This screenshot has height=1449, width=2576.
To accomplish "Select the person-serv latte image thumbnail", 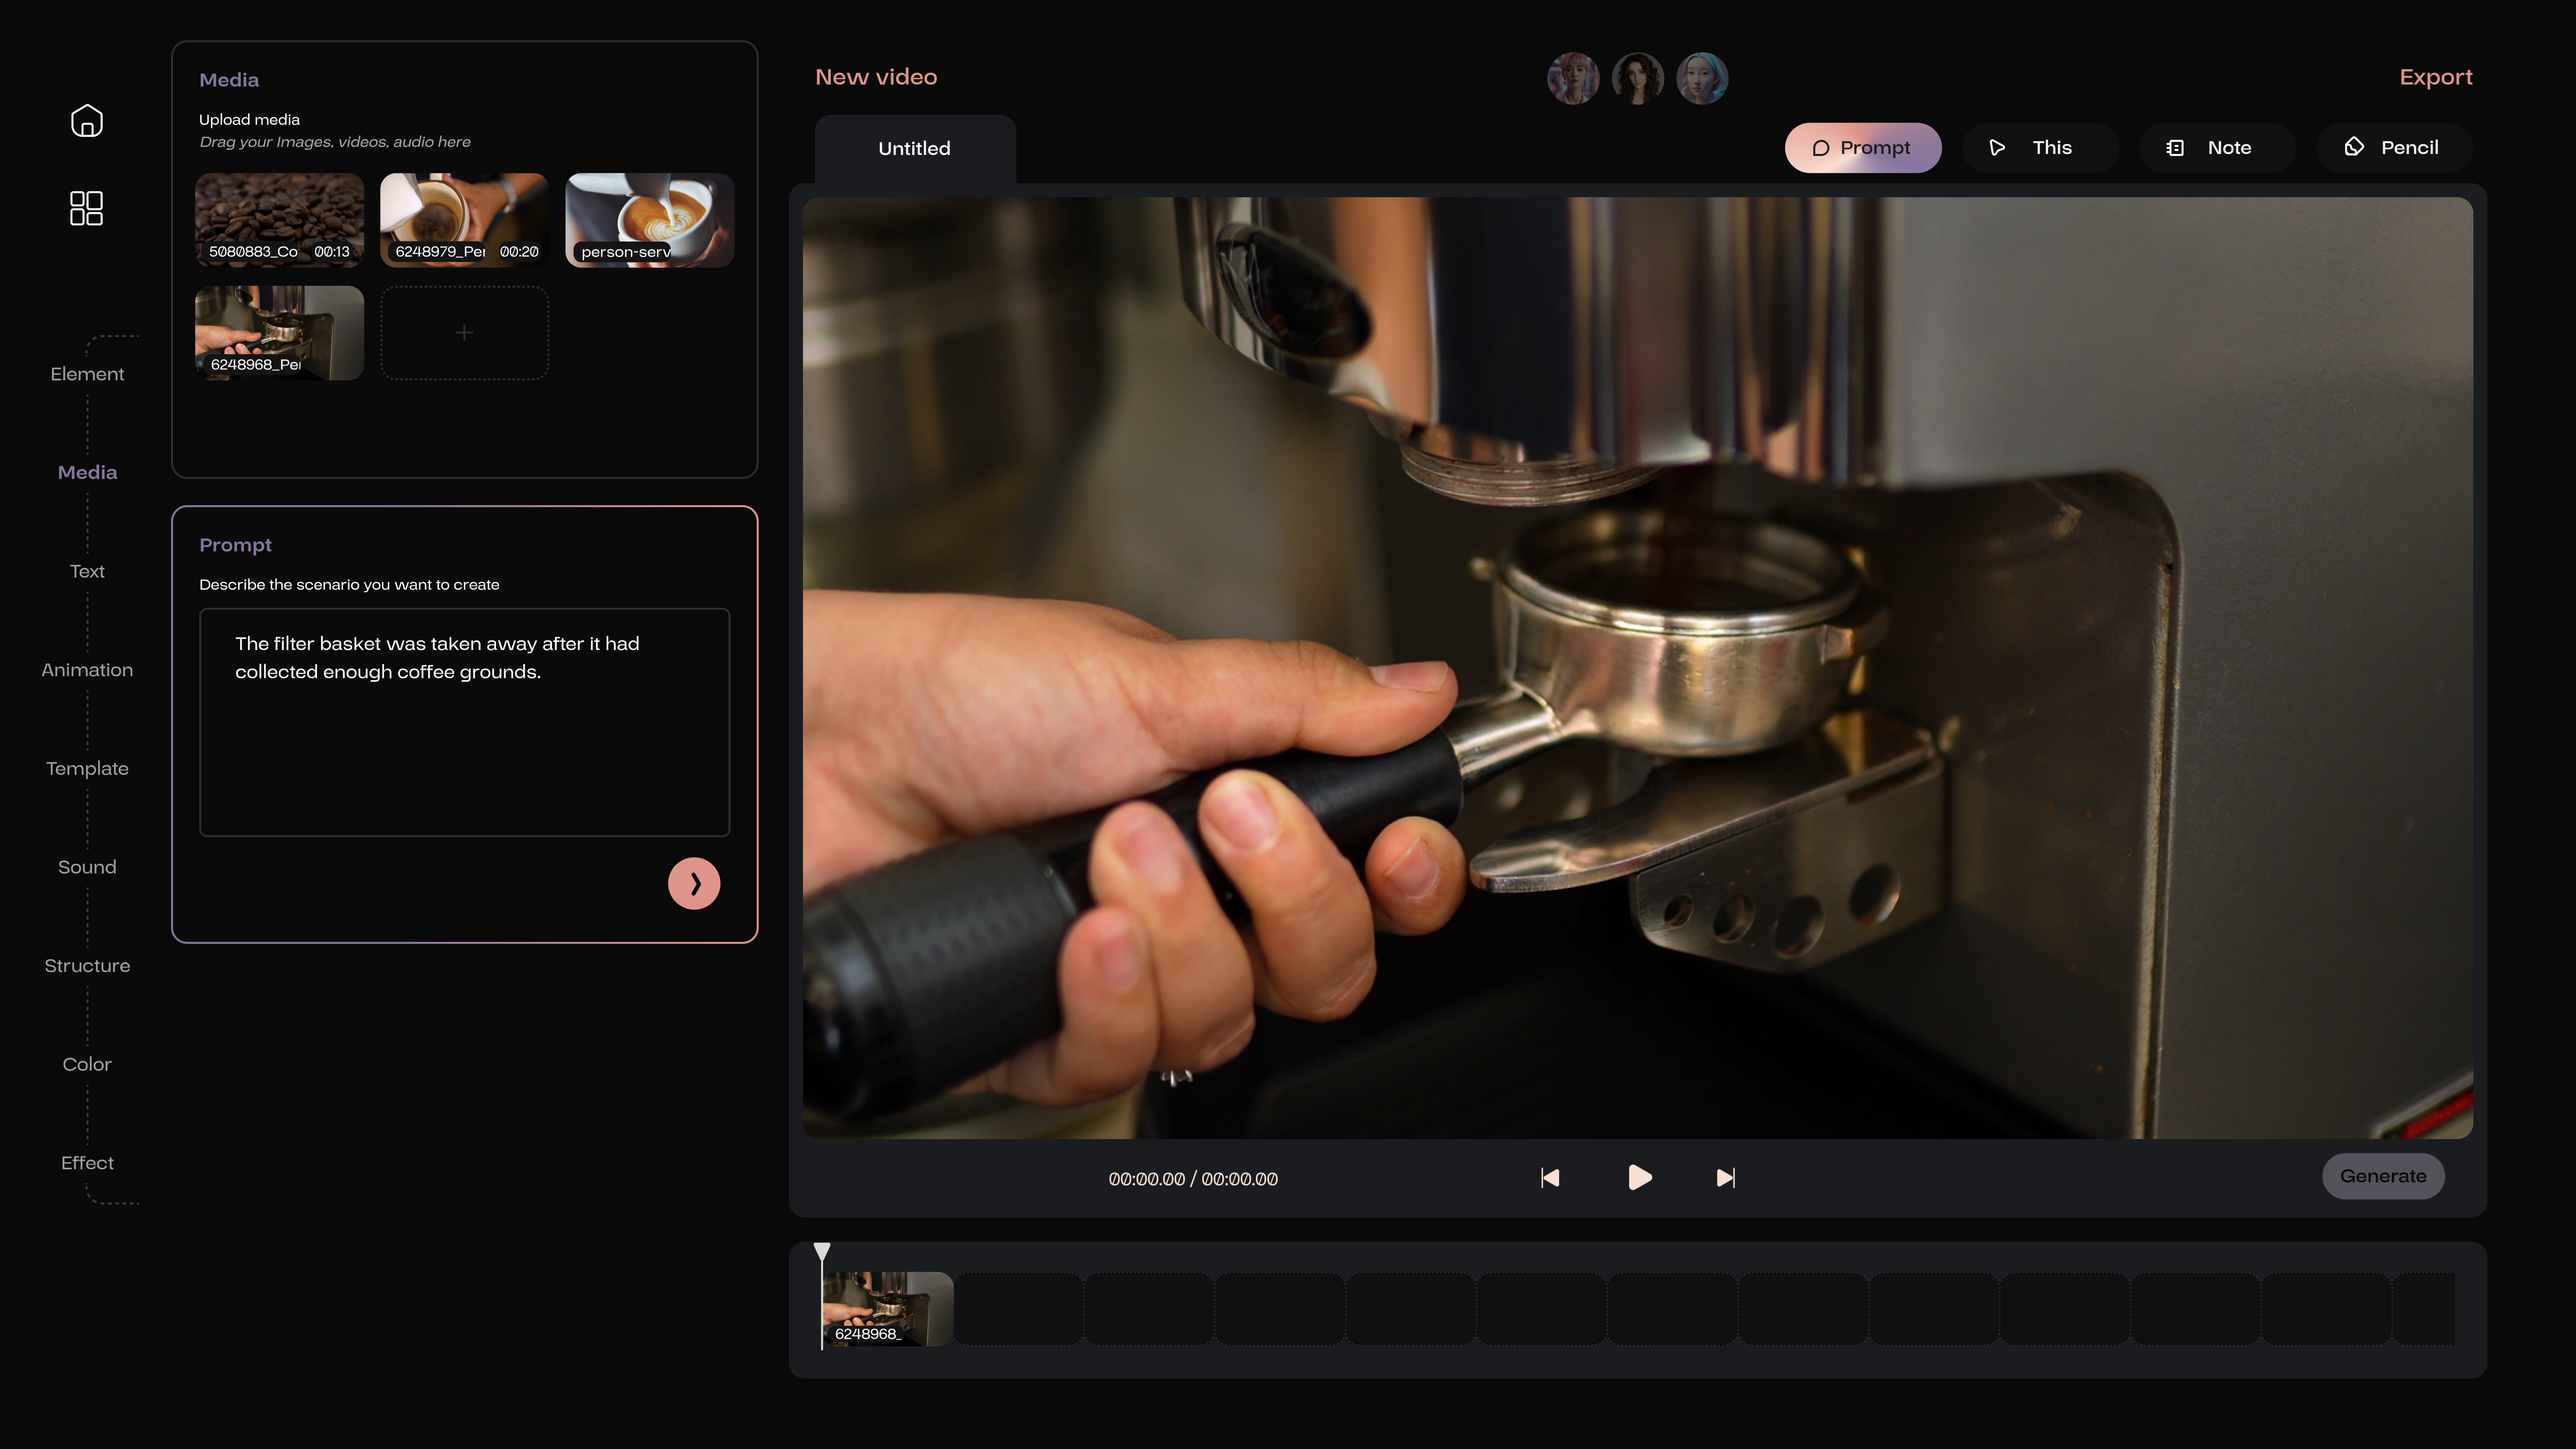I will pyautogui.click(x=649, y=220).
